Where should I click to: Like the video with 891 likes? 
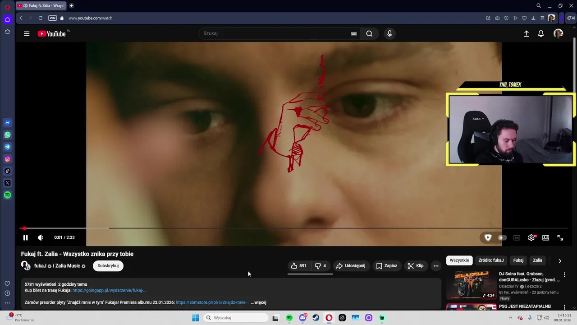(299, 266)
